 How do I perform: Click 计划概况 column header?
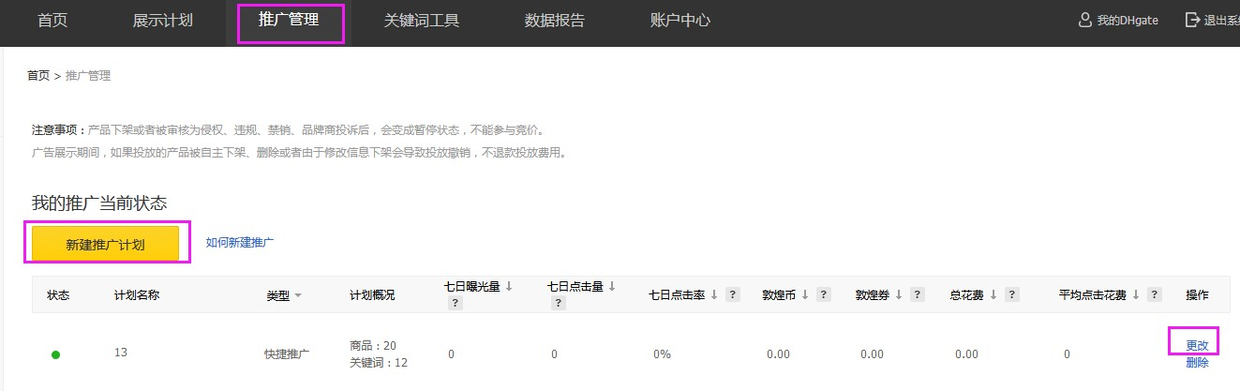(372, 295)
